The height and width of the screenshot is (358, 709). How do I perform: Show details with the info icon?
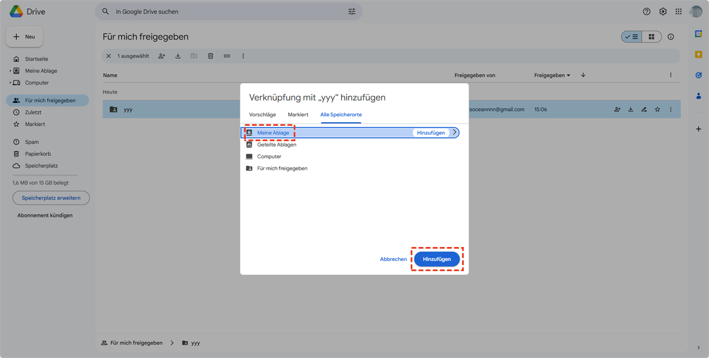[x=671, y=37]
